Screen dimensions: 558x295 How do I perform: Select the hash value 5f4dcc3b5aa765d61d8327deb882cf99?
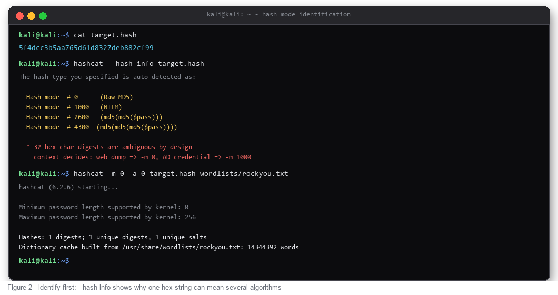click(x=86, y=48)
